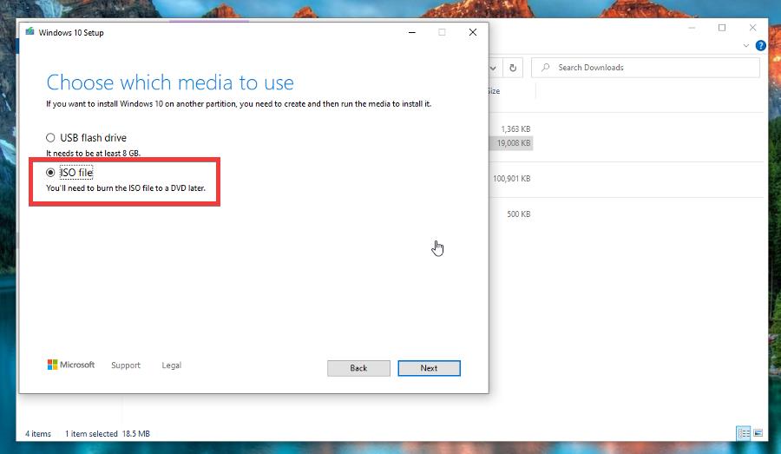This screenshot has height=454, width=781.
Task: Select the file sized 100,901 KB
Action: tap(511, 179)
